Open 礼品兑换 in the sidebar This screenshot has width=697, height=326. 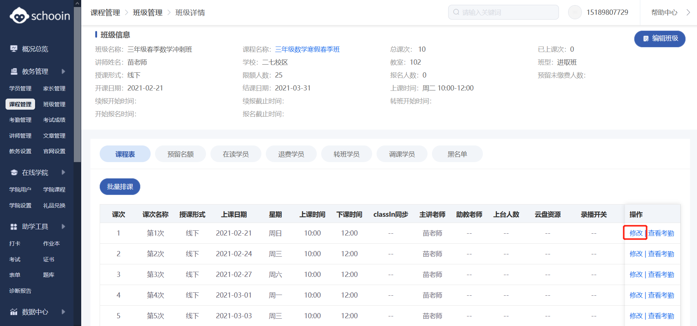coord(54,206)
